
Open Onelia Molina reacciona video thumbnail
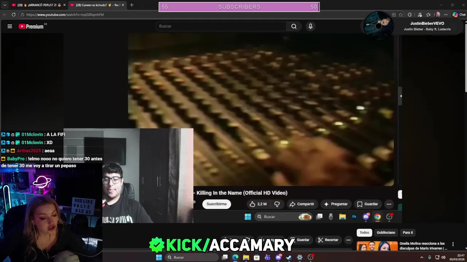pos(377,246)
